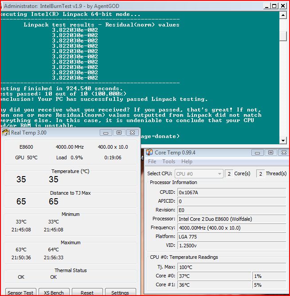This screenshot has width=290, height=296.
Task: Open the Tools menu in Core Temp
Action: click(169, 161)
